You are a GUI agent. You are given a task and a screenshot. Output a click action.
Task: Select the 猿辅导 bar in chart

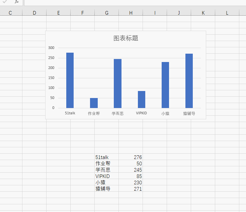[x=189, y=81]
